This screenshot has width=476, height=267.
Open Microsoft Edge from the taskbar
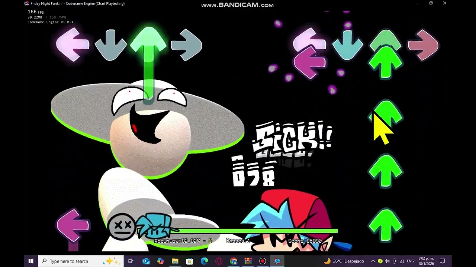coord(204,261)
